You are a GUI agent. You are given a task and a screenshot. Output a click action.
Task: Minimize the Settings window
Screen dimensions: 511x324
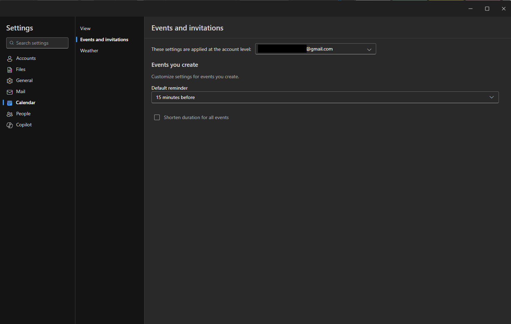pos(471,9)
